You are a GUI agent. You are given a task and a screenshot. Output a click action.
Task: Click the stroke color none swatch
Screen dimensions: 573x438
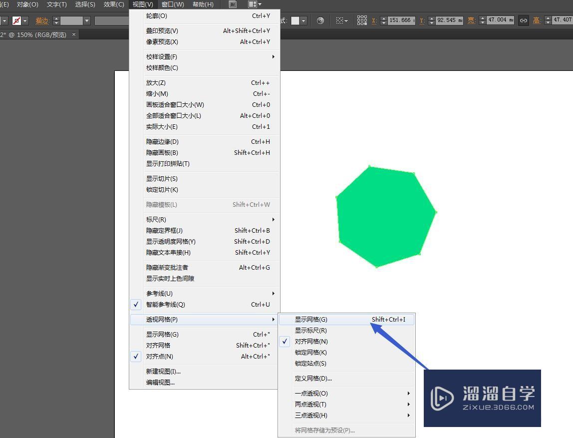(x=16, y=20)
